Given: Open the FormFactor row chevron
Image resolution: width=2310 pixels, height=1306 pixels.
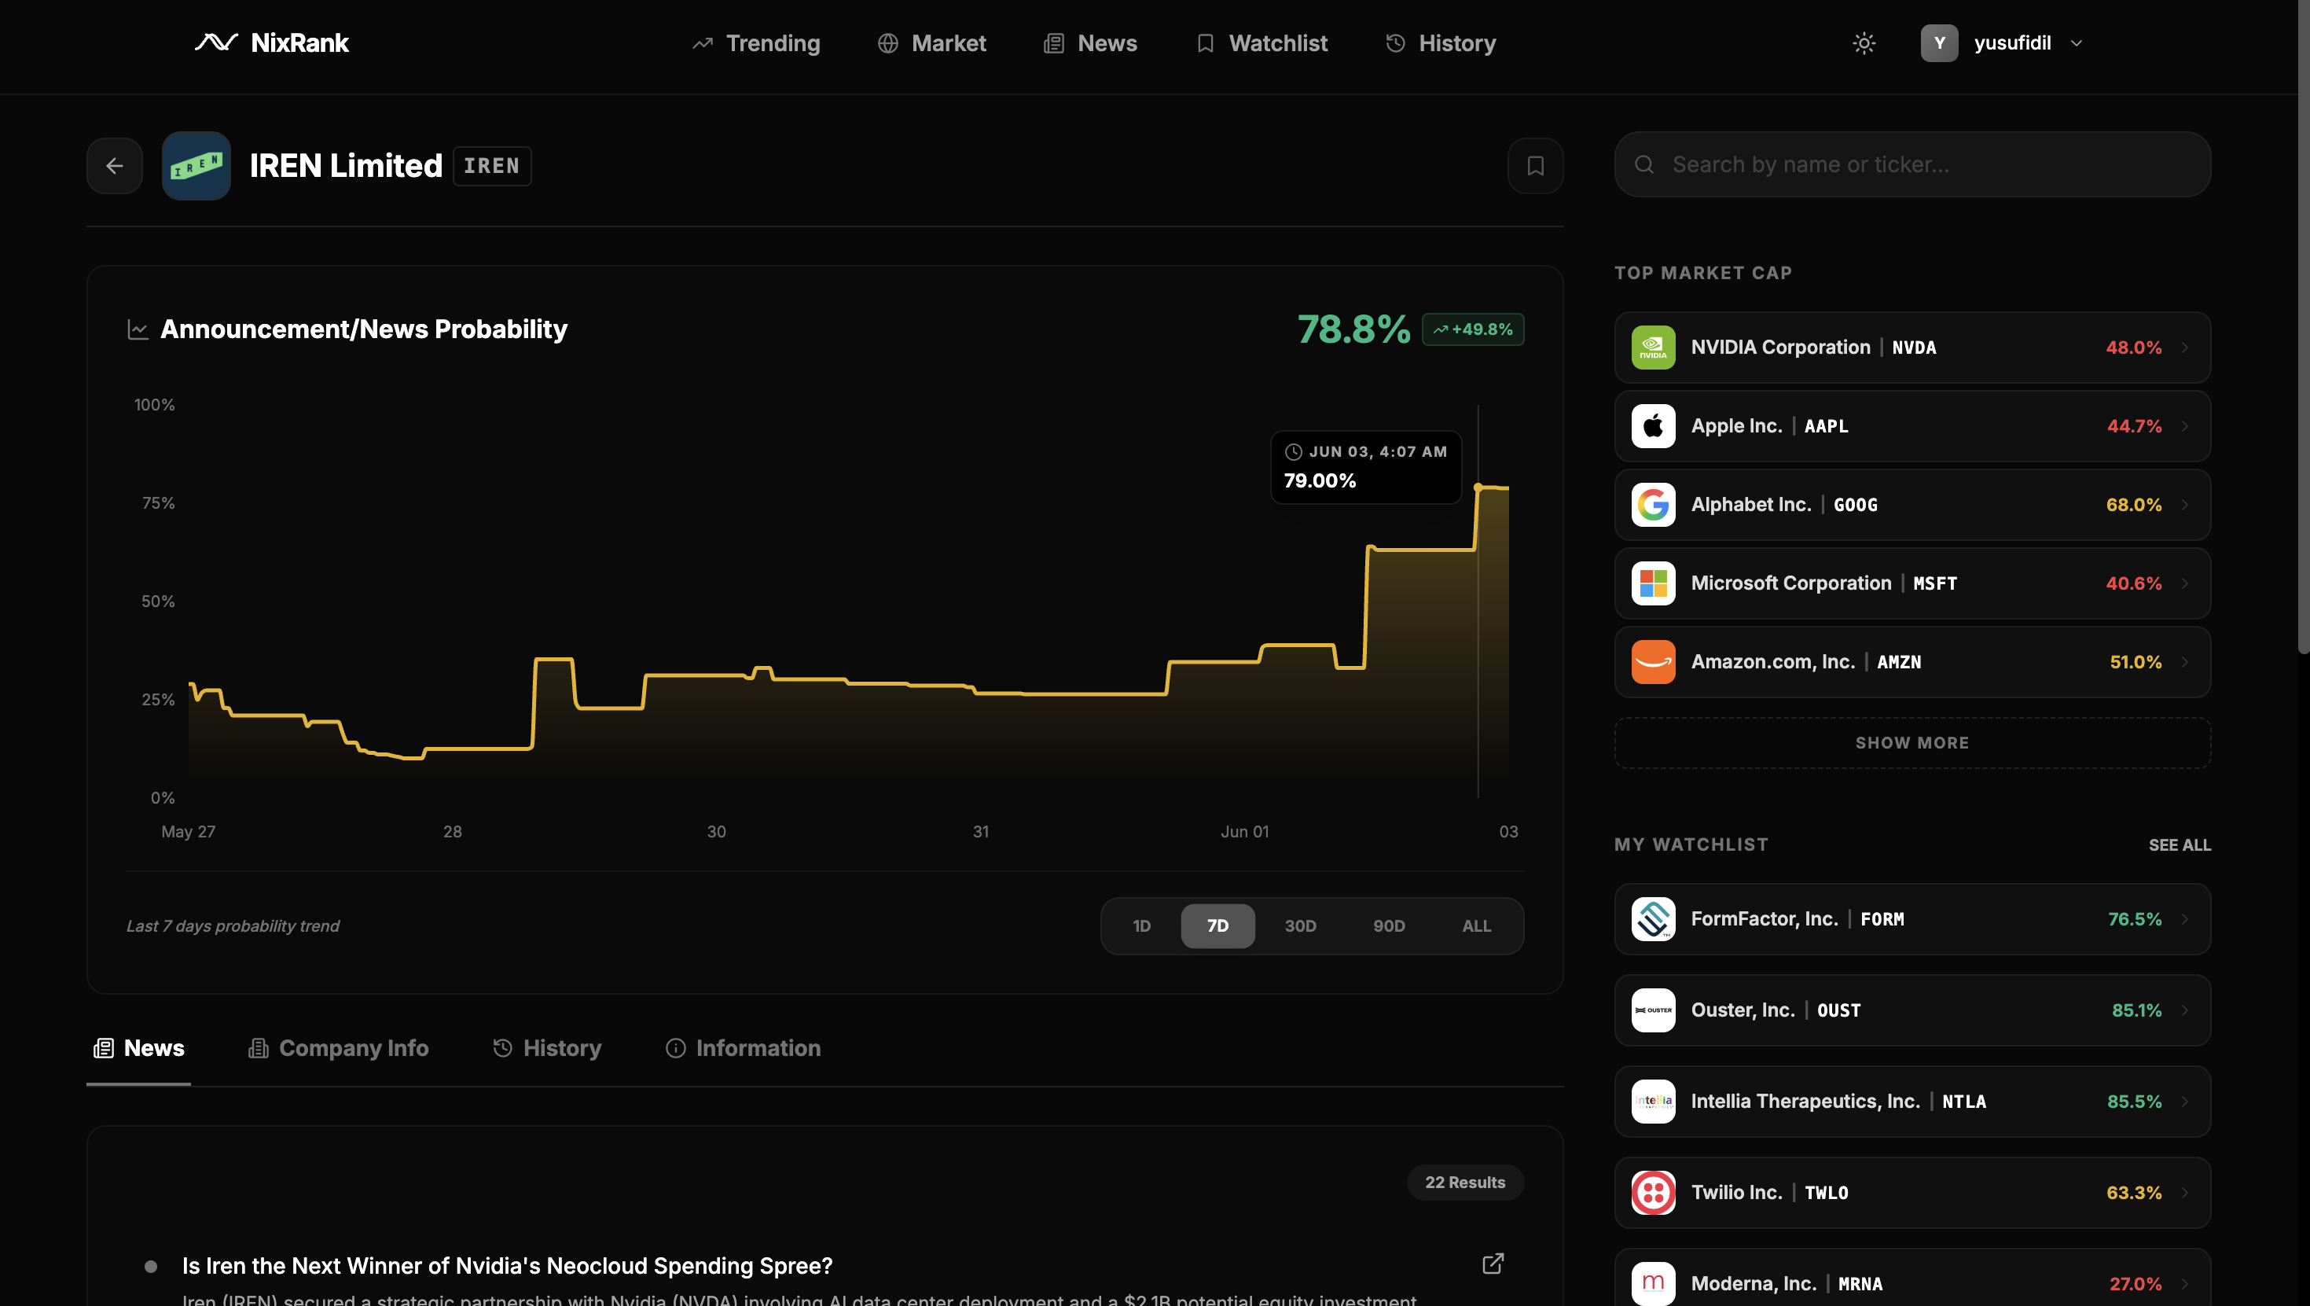Looking at the screenshot, I should (2185, 918).
